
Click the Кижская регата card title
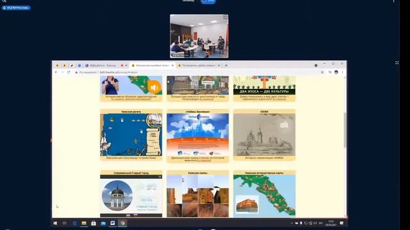(131, 112)
